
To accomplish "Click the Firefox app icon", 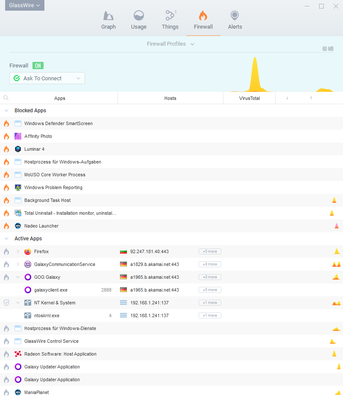I will point(28,251).
